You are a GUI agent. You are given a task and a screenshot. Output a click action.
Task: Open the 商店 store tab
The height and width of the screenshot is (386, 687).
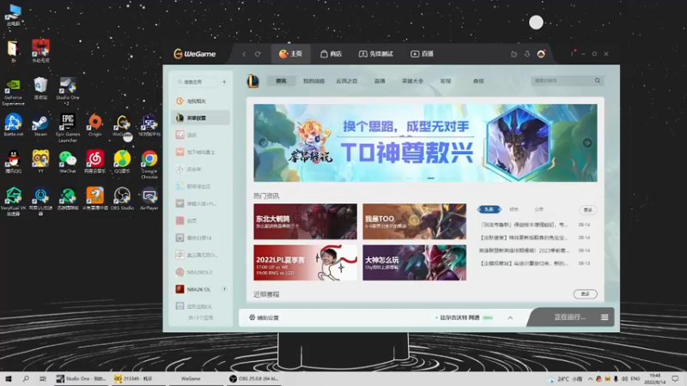coord(331,54)
